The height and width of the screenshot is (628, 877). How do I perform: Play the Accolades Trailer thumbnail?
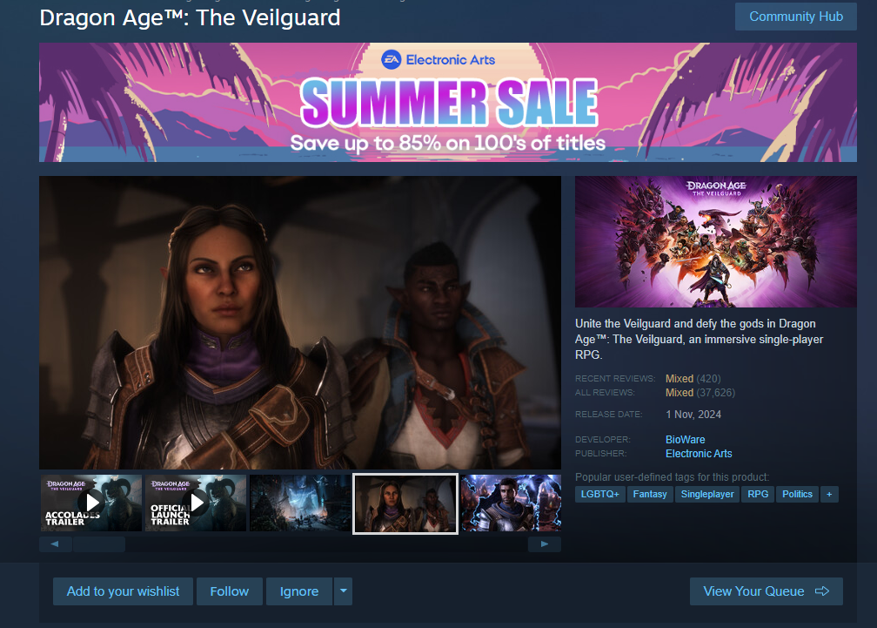point(91,503)
